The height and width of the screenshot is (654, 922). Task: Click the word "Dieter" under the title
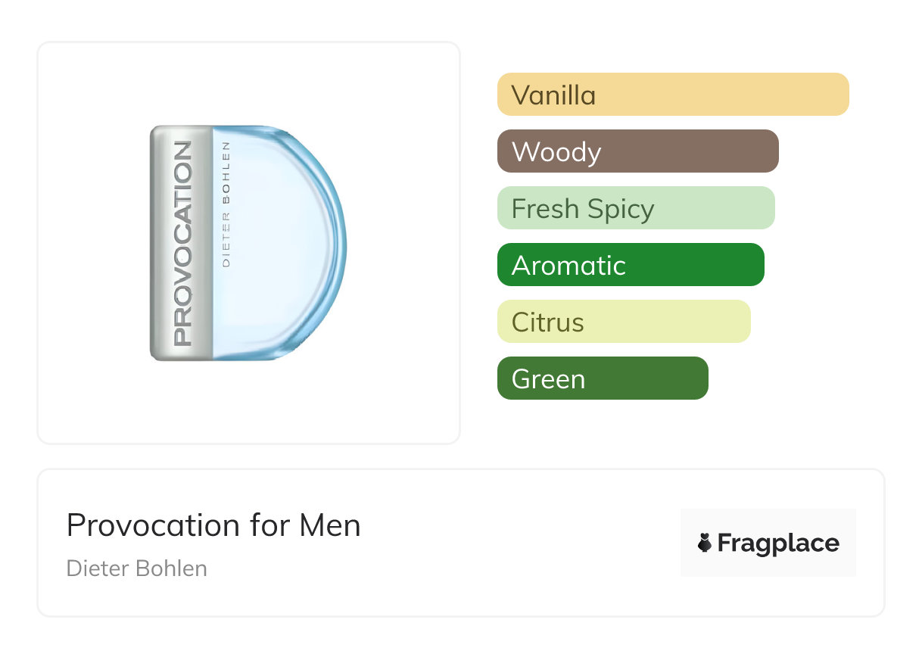tap(95, 568)
